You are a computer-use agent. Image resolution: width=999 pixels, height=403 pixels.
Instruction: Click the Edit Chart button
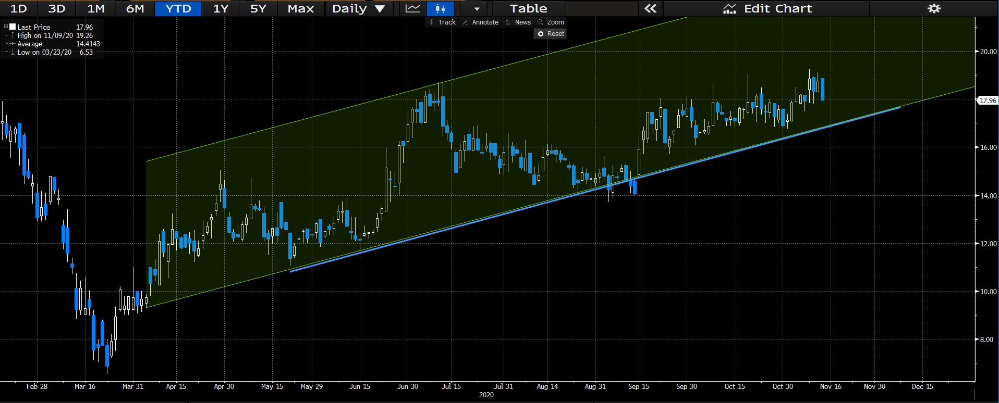[767, 8]
